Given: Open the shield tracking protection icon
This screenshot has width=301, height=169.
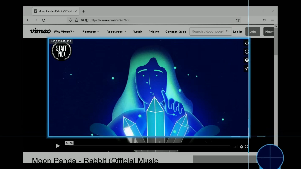Looking at the screenshot, I should (x=70, y=20).
